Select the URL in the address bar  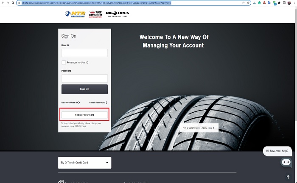[x=96, y=3]
